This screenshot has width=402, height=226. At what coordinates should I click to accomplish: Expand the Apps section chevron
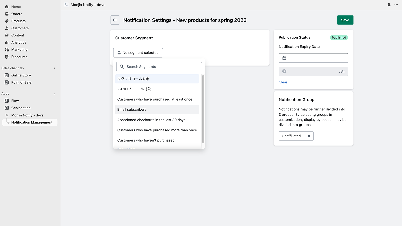[54, 94]
